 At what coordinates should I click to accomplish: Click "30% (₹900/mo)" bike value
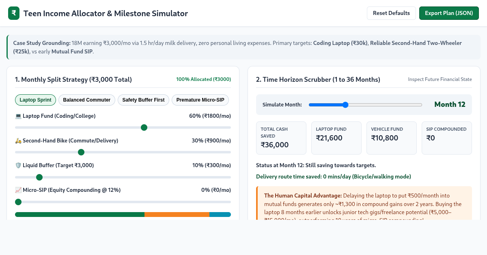pyautogui.click(x=211, y=141)
